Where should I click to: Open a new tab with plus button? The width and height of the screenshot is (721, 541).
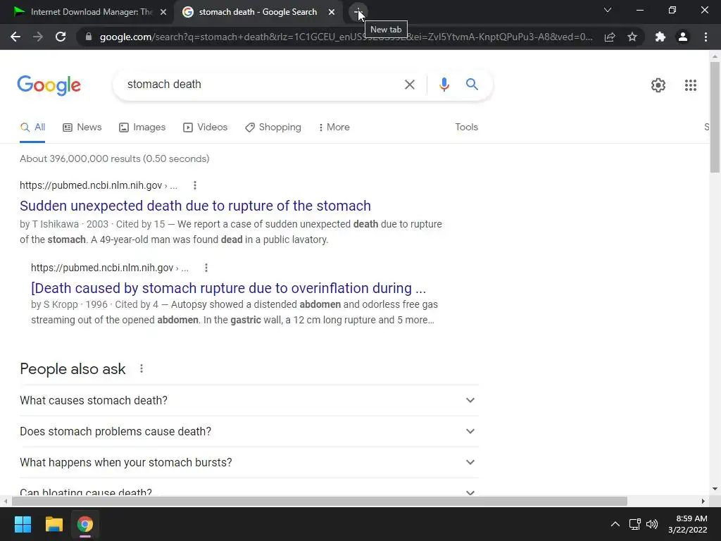(358, 12)
